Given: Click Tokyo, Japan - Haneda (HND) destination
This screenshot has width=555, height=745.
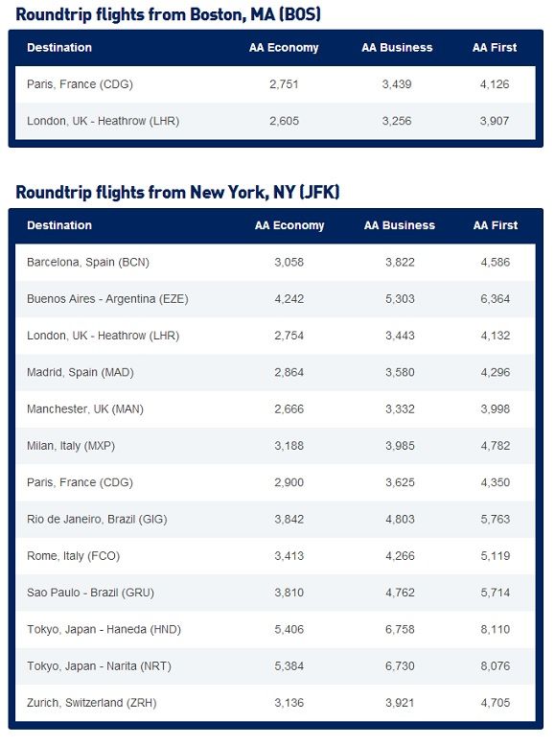Looking at the screenshot, I should pyautogui.click(x=104, y=629).
